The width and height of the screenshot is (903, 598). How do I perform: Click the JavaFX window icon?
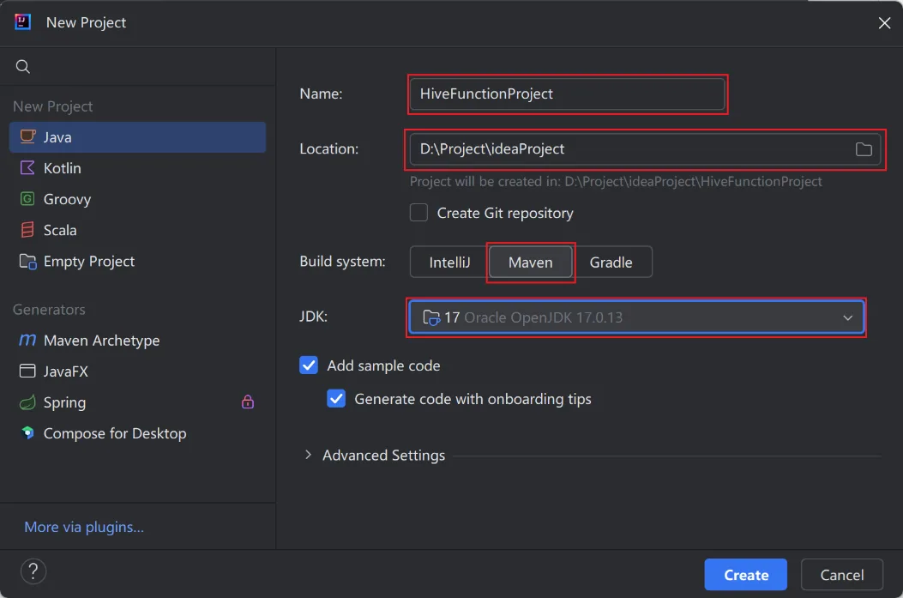(x=27, y=371)
